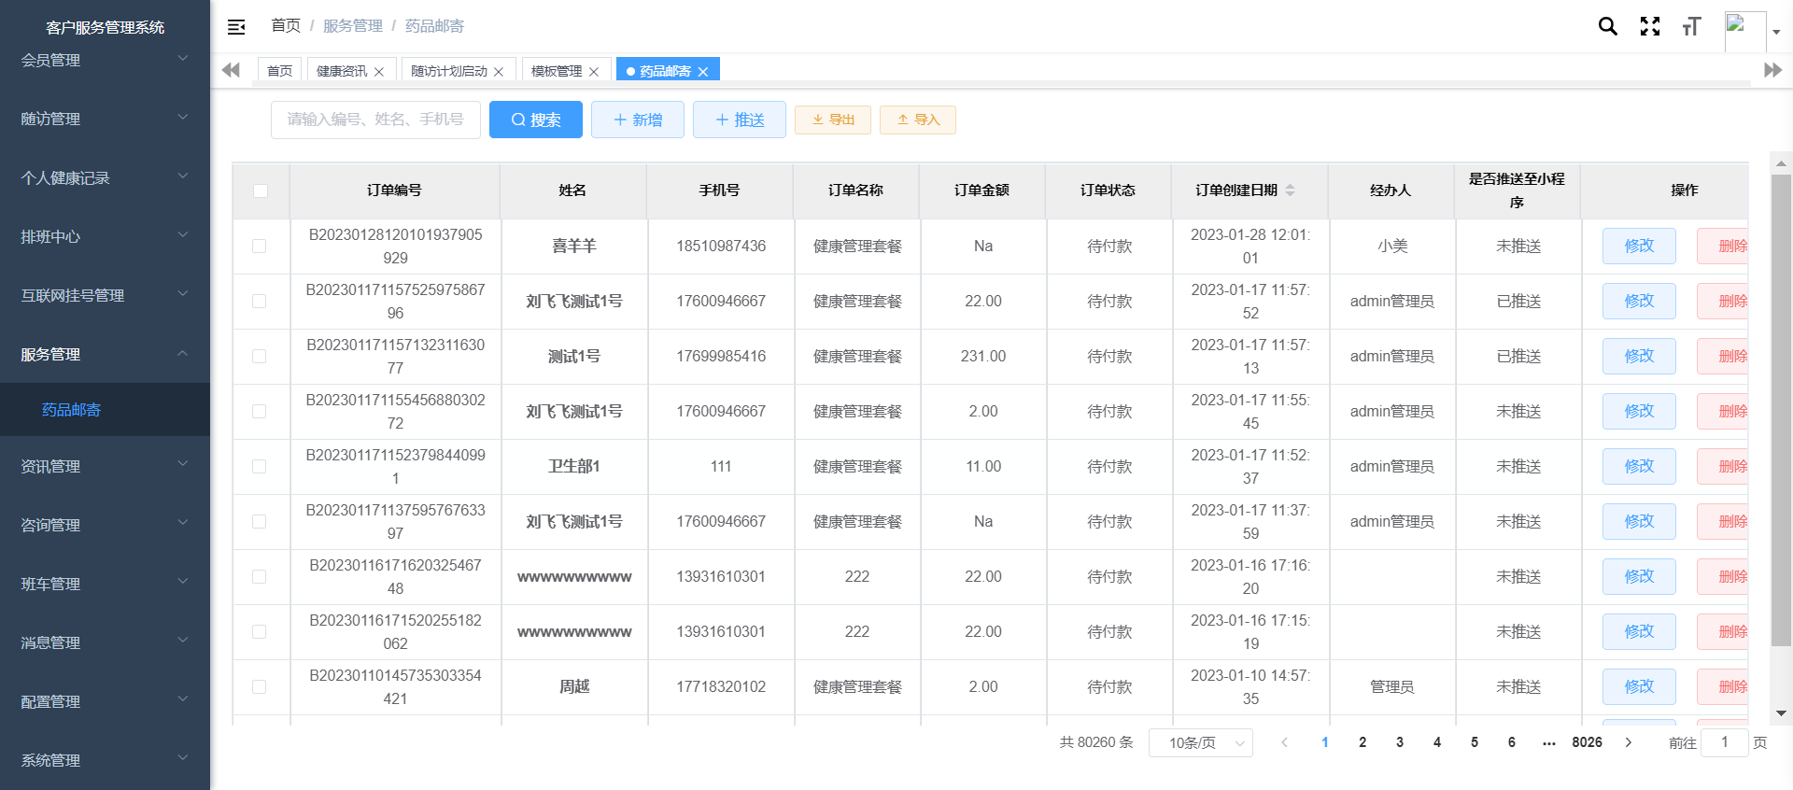The width and height of the screenshot is (1793, 790).
Task: Click the 搜索 button
Action: pyautogui.click(x=536, y=120)
